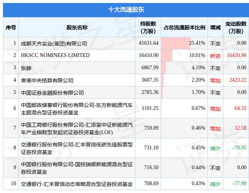The height and width of the screenshot is (193, 249).
Task: Open 香港中央结算有限公司 shareholder row
Action: click(47, 80)
